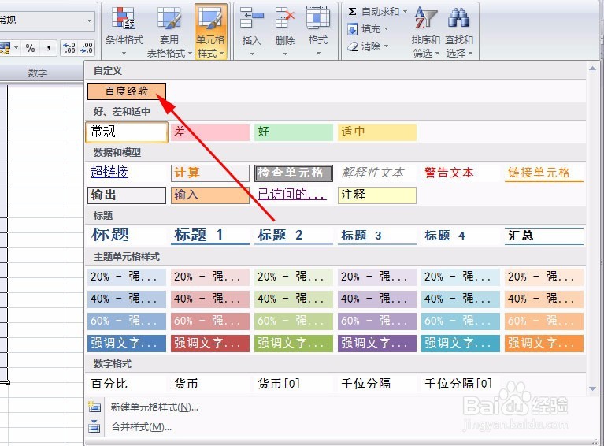604x446 pixels.
Task: Choose New Cell Style (新建单元格样式) menu entry
Action: pos(154,407)
